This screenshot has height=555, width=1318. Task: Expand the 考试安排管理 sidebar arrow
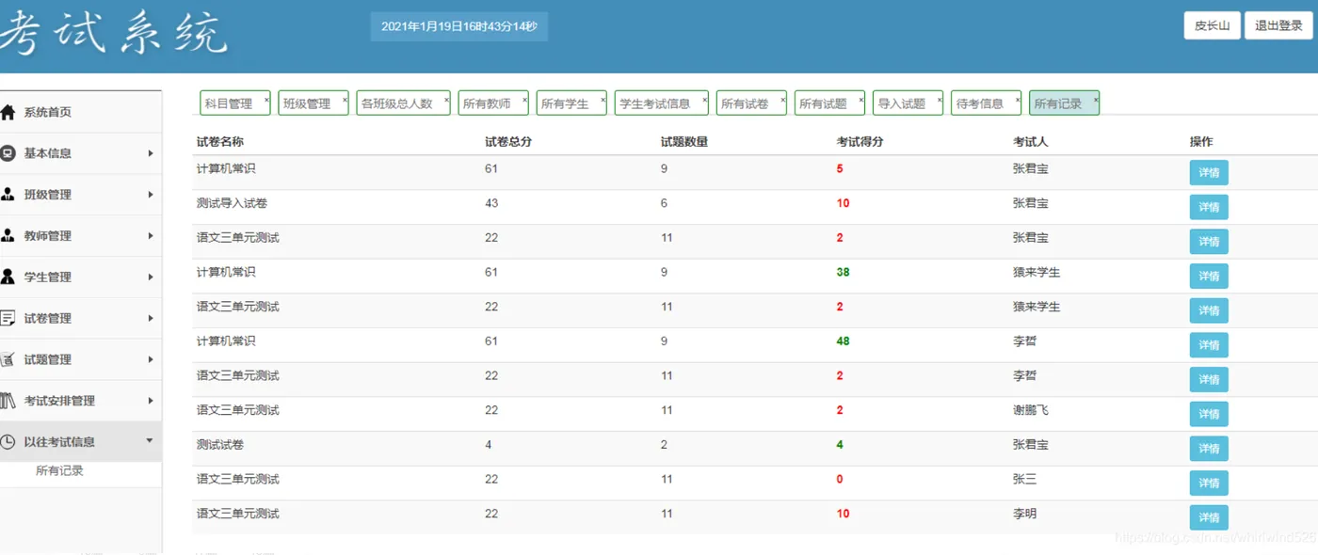pos(151,401)
